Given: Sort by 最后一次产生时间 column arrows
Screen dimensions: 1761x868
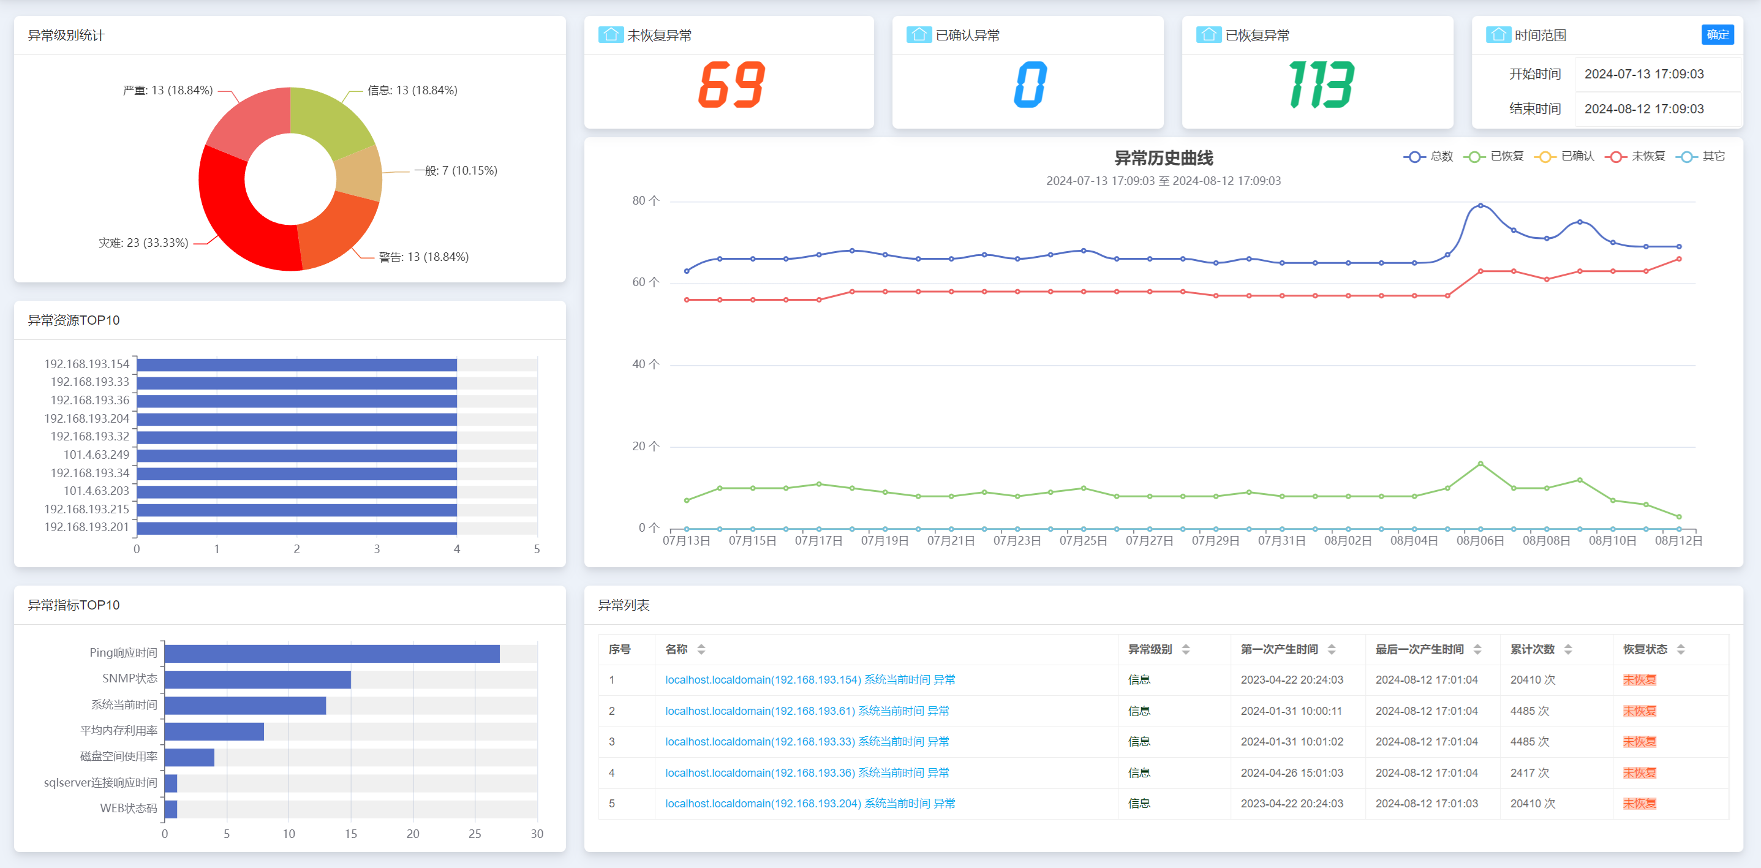Looking at the screenshot, I should click(x=1477, y=649).
